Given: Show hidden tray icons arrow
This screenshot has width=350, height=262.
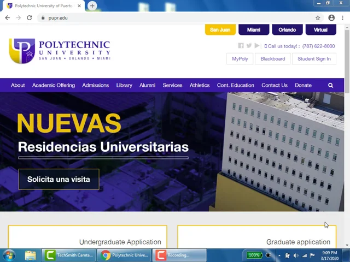Looking at the screenshot, I should pos(279,256).
